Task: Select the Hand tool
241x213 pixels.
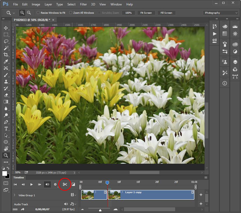Action: (x=6, y=148)
